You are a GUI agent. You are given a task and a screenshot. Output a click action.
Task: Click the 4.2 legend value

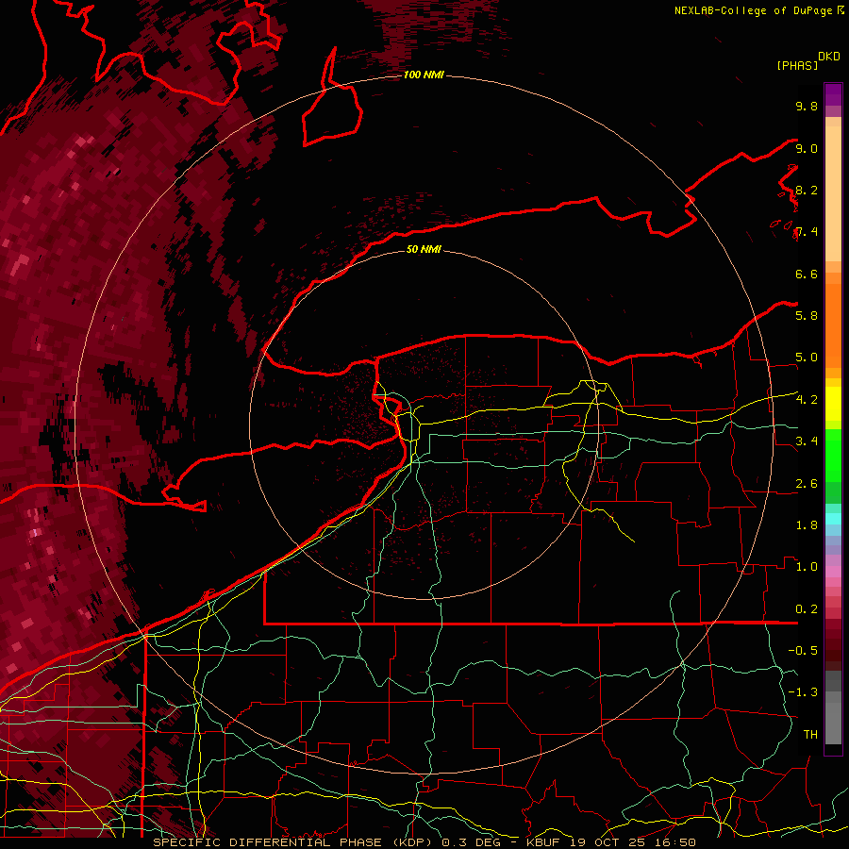807,400
